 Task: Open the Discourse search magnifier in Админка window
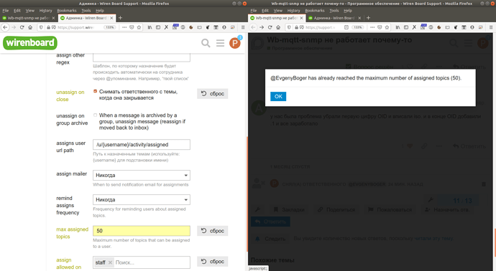[206, 43]
